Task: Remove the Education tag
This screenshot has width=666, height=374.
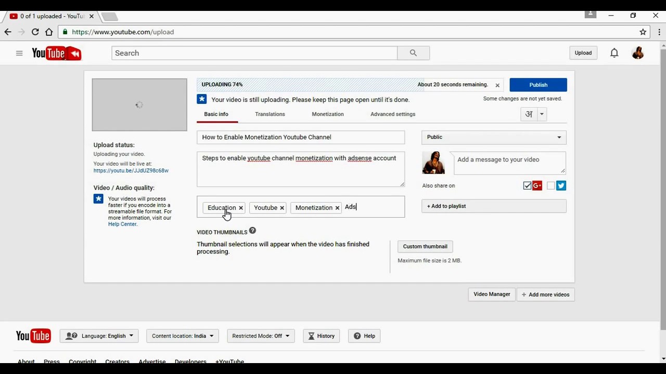Action: click(x=241, y=208)
